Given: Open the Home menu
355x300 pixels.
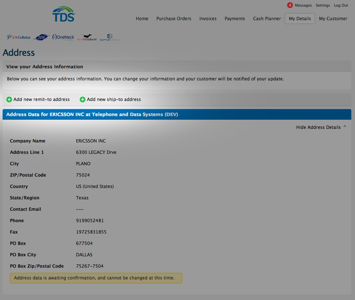Looking at the screenshot, I should [142, 19].
